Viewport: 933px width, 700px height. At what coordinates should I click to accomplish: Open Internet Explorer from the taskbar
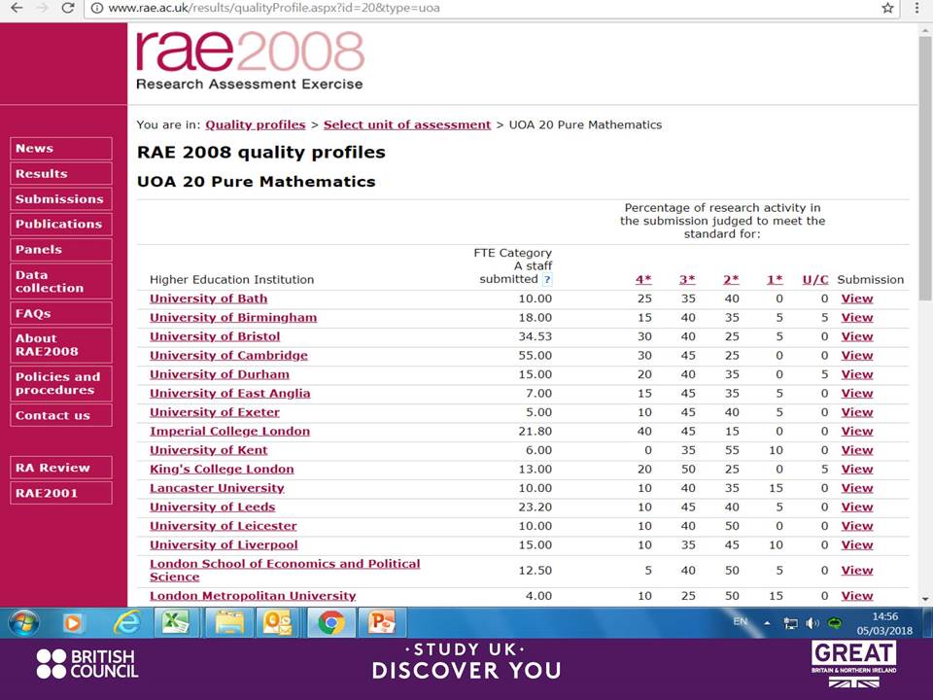[127, 623]
